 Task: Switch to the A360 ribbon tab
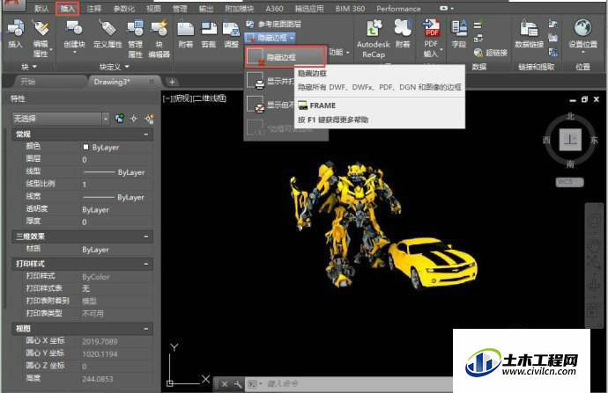coord(275,9)
